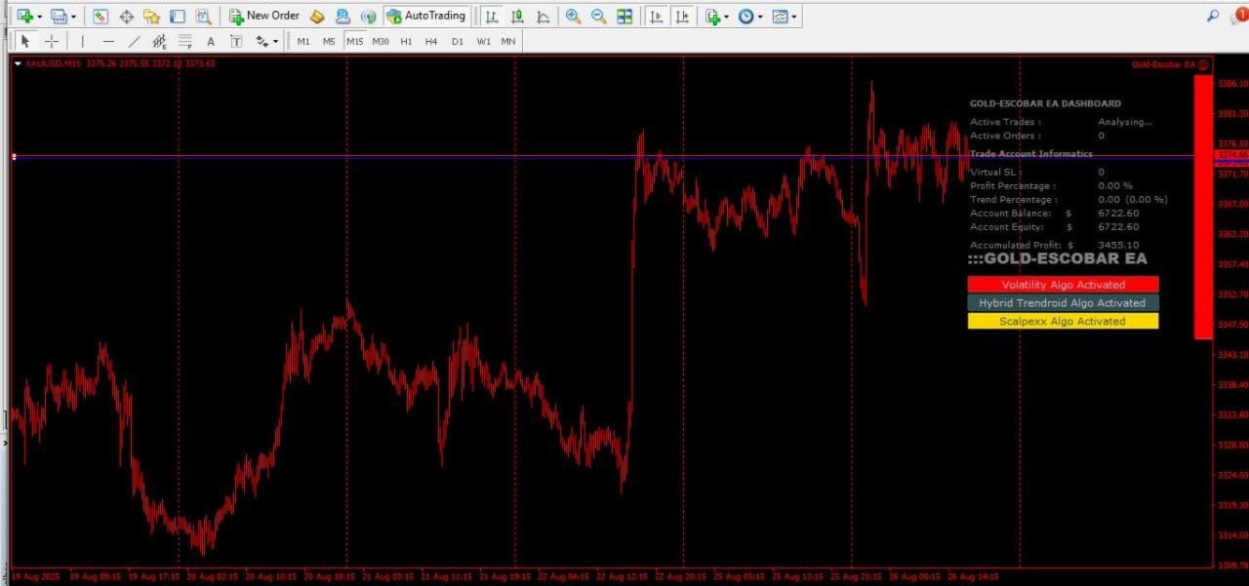The image size is (1249, 586).
Task: Toggle chart shift from right edge
Action: pos(683,17)
